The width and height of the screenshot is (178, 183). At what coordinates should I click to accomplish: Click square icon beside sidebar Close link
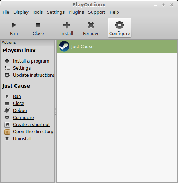pos(7,104)
